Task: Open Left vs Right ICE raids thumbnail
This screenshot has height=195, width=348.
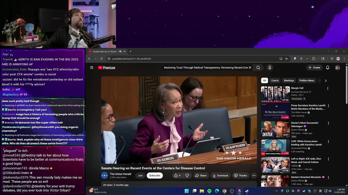Action: click(x=275, y=165)
